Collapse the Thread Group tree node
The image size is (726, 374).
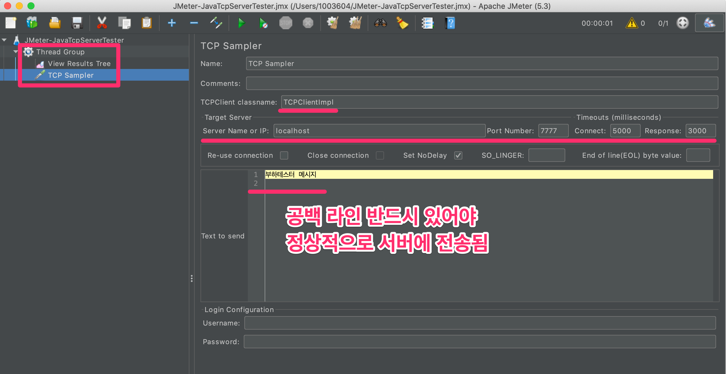(x=15, y=52)
